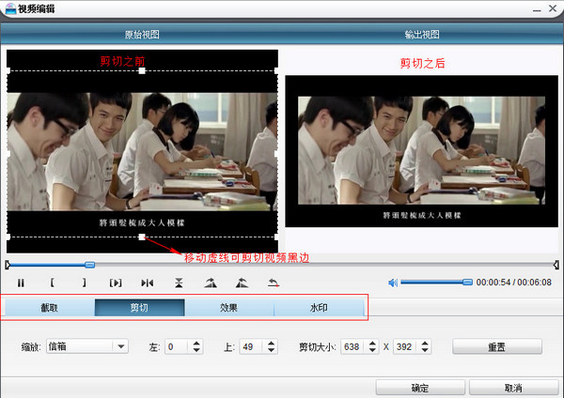Click the original view video preview
Viewport: 564px width, 398px height.
pos(142,151)
